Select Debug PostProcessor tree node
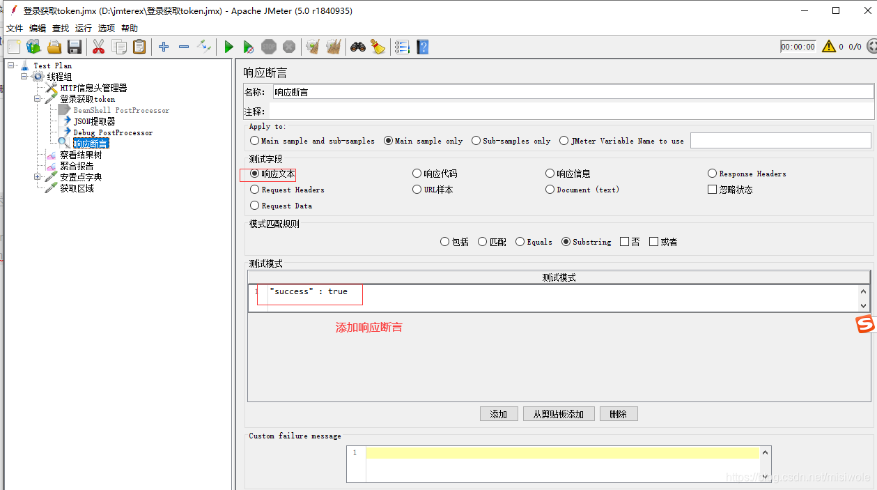The width and height of the screenshot is (877, 490). [113, 132]
